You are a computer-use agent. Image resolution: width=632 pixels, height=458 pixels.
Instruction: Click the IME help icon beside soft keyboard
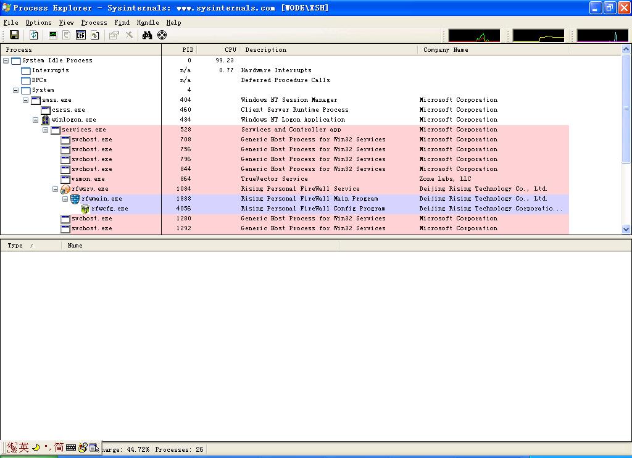point(83,447)
